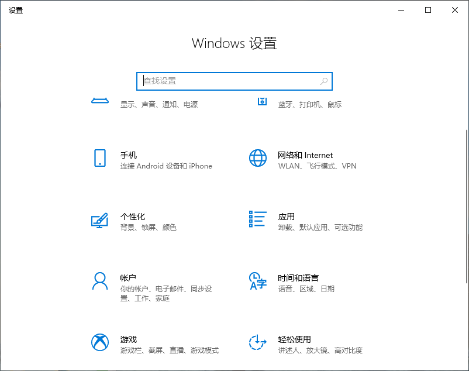Open the 手机 settings title link

tap(129, 155)
